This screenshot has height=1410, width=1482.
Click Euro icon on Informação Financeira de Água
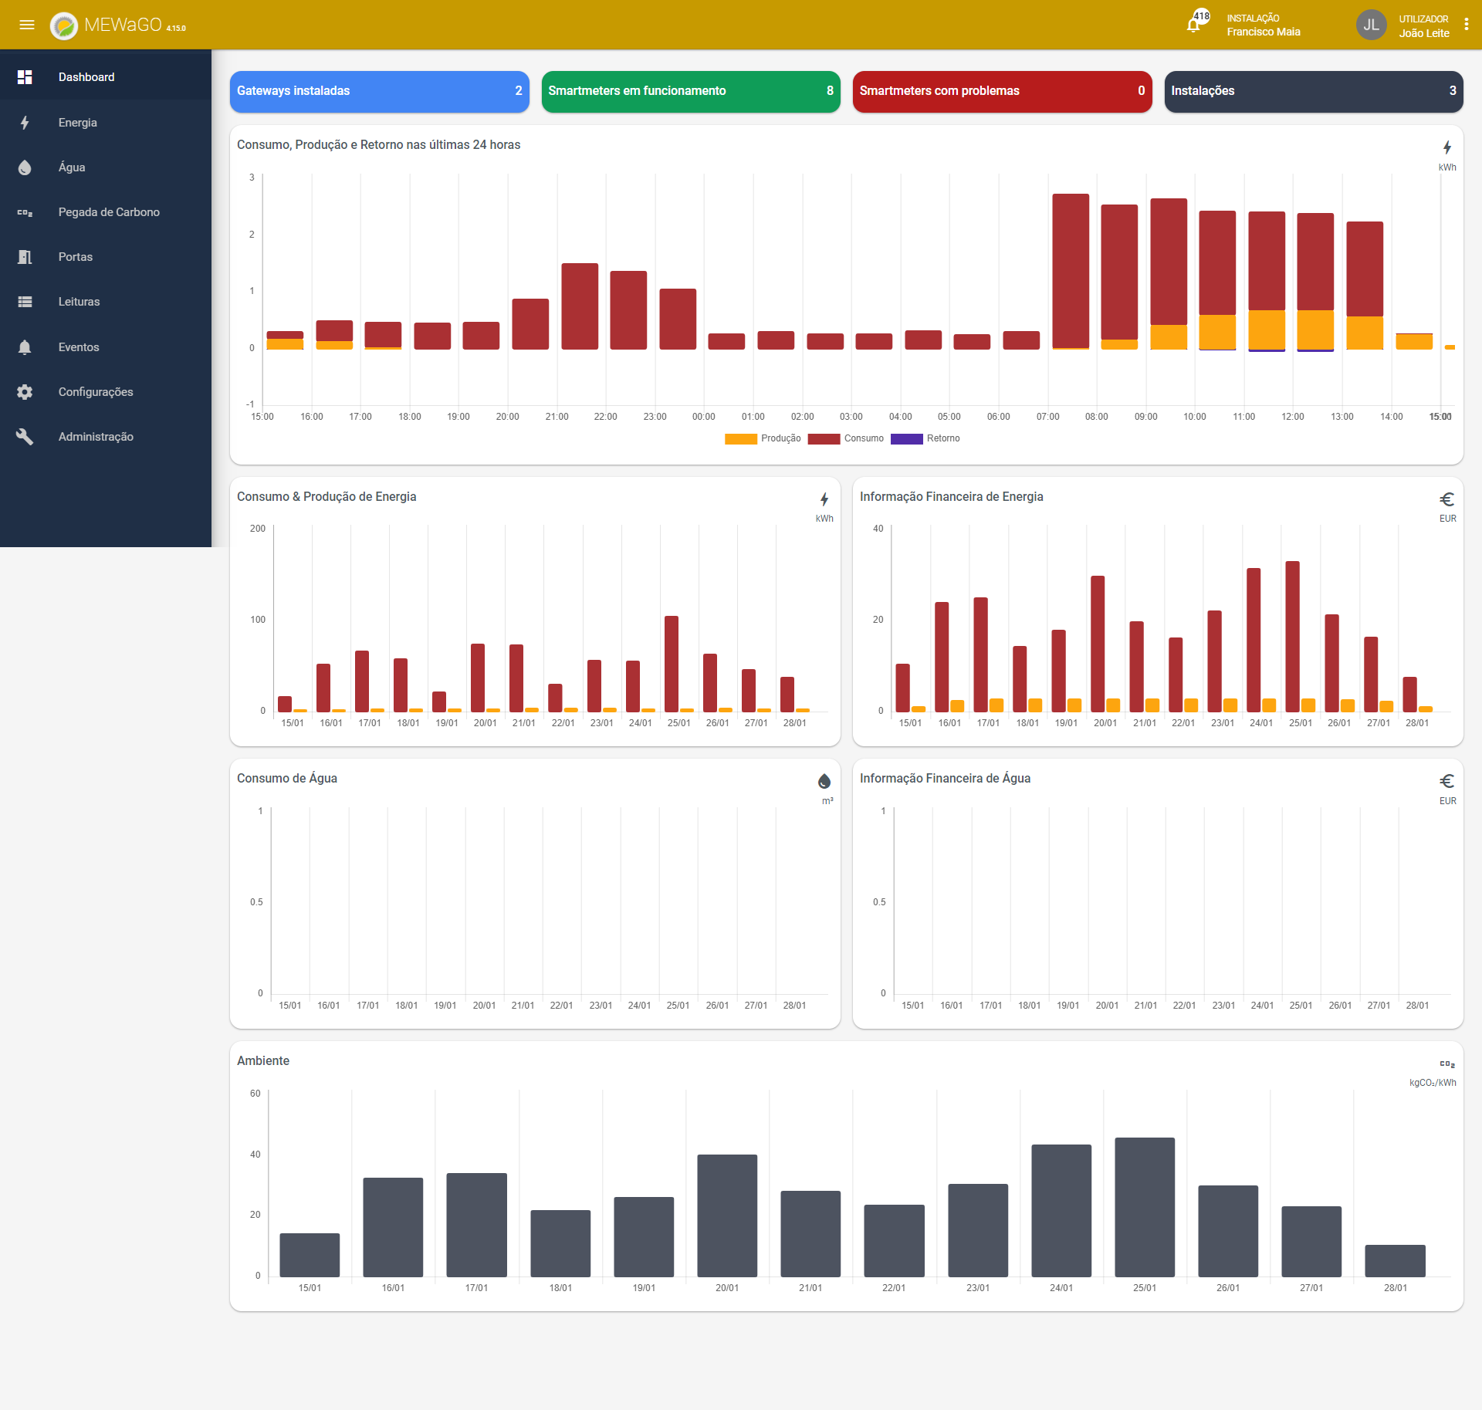[x=1447, y=781]
